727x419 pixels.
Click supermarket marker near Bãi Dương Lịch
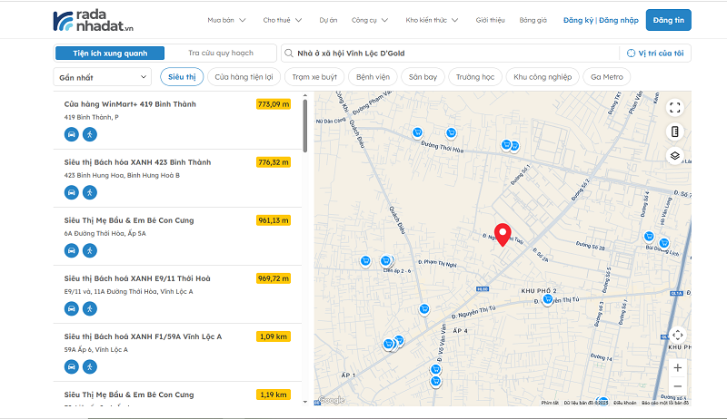tap(664, 243)
